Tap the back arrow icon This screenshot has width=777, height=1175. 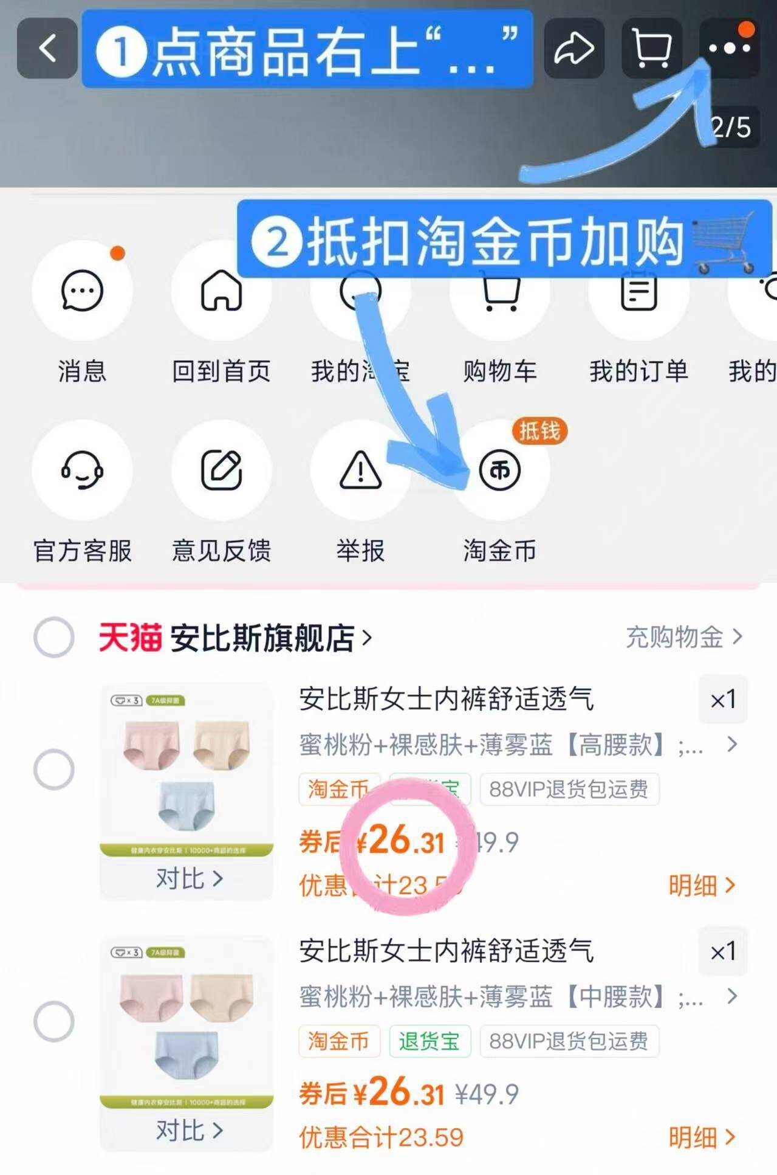point(47,48)
